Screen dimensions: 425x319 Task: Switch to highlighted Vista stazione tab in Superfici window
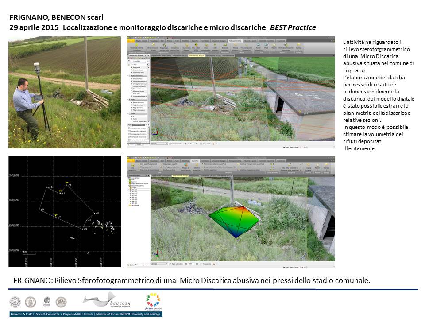point(181,176)
